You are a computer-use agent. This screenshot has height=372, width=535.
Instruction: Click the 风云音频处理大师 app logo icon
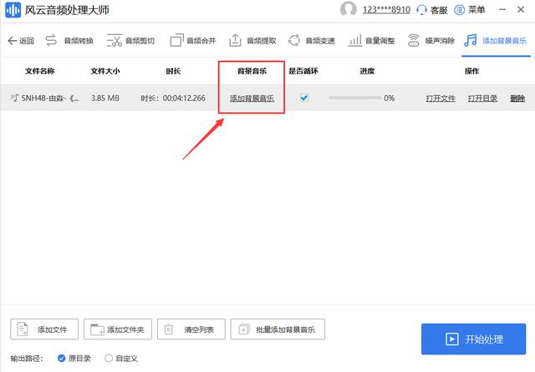tap(13, 10)
